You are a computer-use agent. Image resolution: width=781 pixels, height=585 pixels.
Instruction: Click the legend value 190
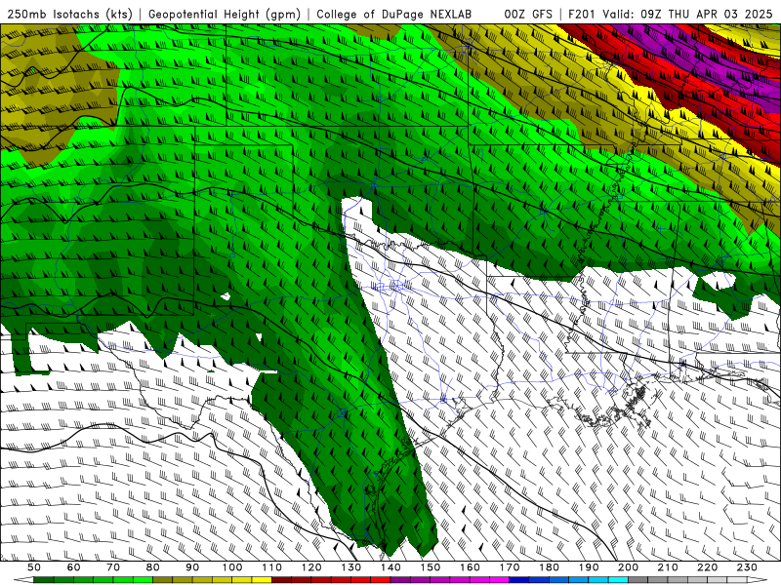coord(589,567)
